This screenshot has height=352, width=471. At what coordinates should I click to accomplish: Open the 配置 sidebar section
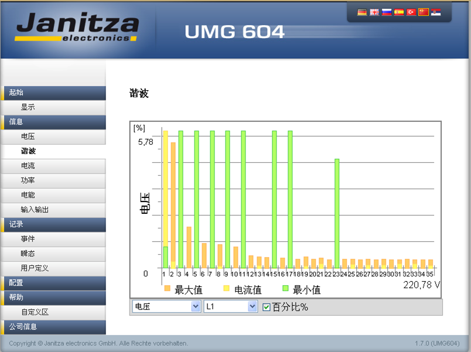(x=53, y=283)
